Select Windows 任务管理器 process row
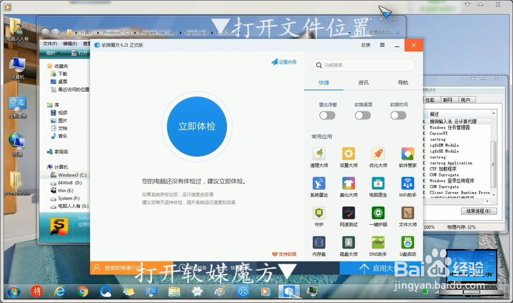Viewport: 513px width, 303px height. (458, 127)
